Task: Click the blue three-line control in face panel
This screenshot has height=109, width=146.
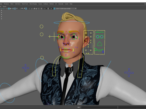Action: [x=103, y=52]
